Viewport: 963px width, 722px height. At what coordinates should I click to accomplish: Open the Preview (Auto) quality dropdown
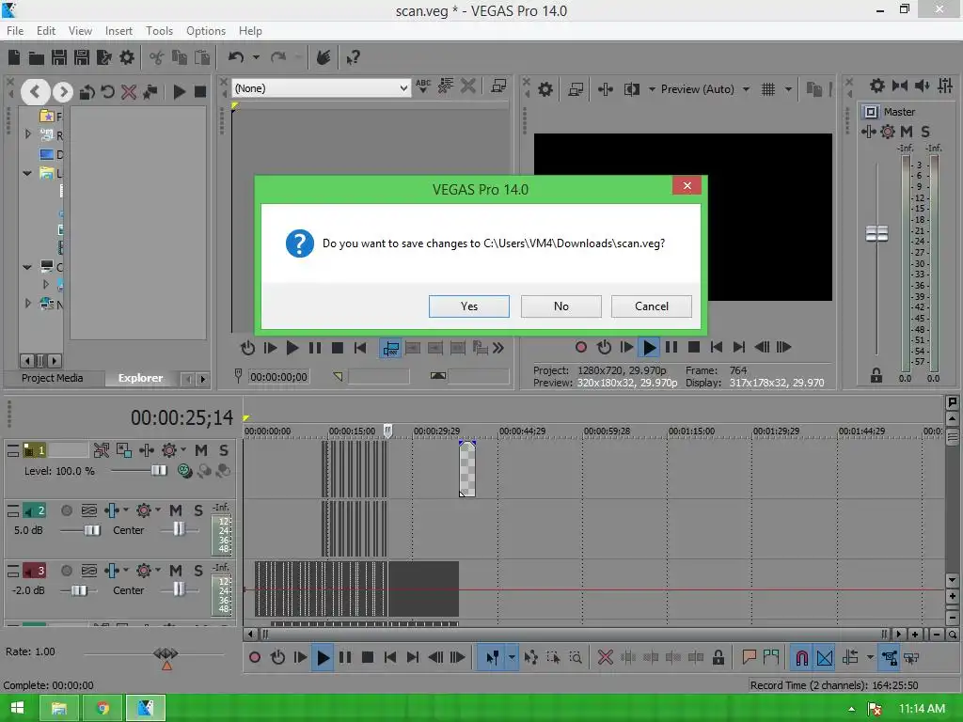point(746,89)
